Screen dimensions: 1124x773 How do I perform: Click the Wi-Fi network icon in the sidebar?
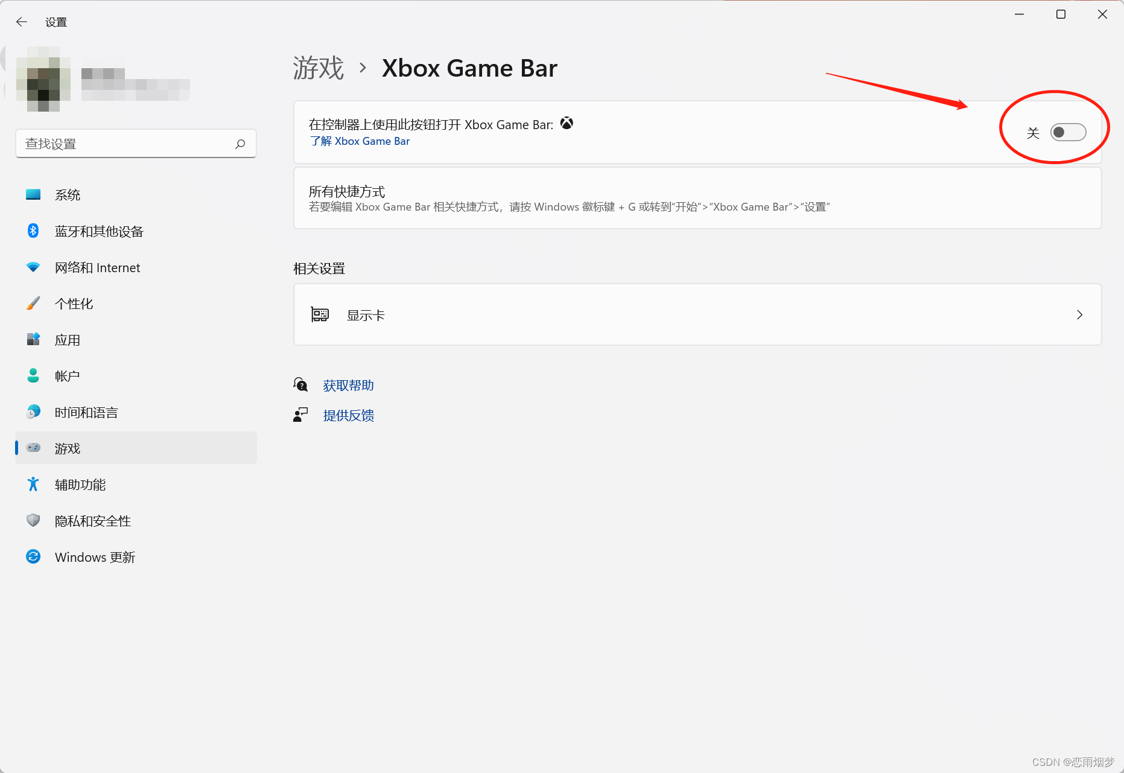tap(33, 267)
